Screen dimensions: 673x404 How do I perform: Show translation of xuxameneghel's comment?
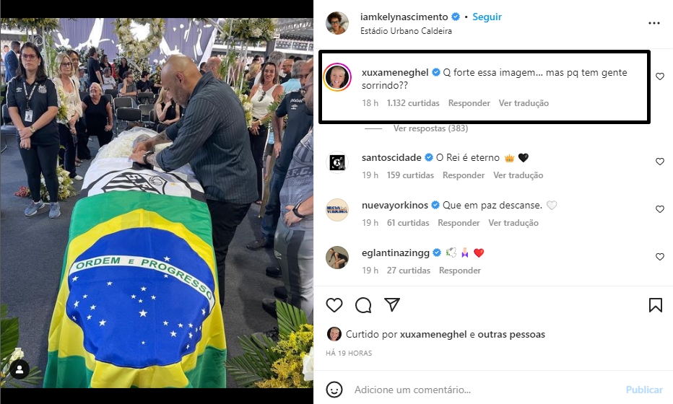click(x=524, y=103)
